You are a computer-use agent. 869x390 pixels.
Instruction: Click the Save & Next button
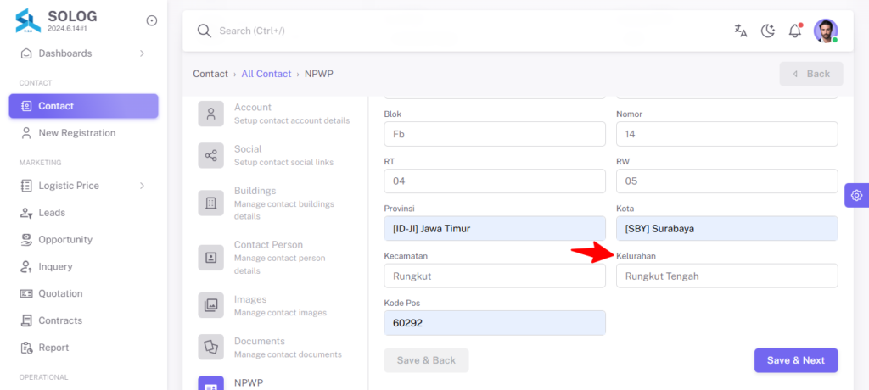[x=796, y=360]
